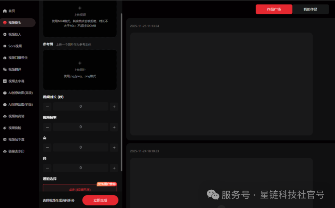The width and height of the screenshot is (335, 208).
Task: Open the 通道选择 channel selector
Action: pyautogui.click(x=80, y=188)
